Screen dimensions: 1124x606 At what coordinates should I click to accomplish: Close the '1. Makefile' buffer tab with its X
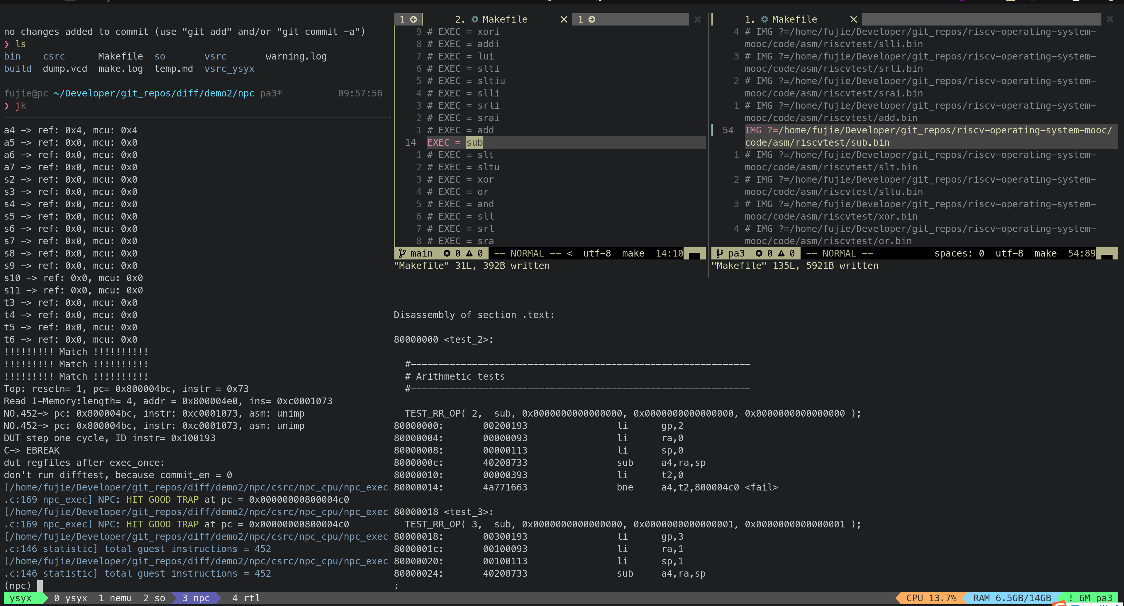853,19
